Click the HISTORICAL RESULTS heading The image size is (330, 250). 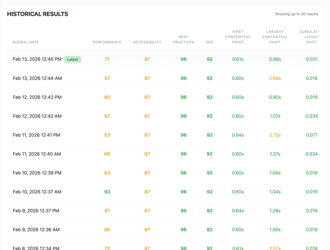37,14
